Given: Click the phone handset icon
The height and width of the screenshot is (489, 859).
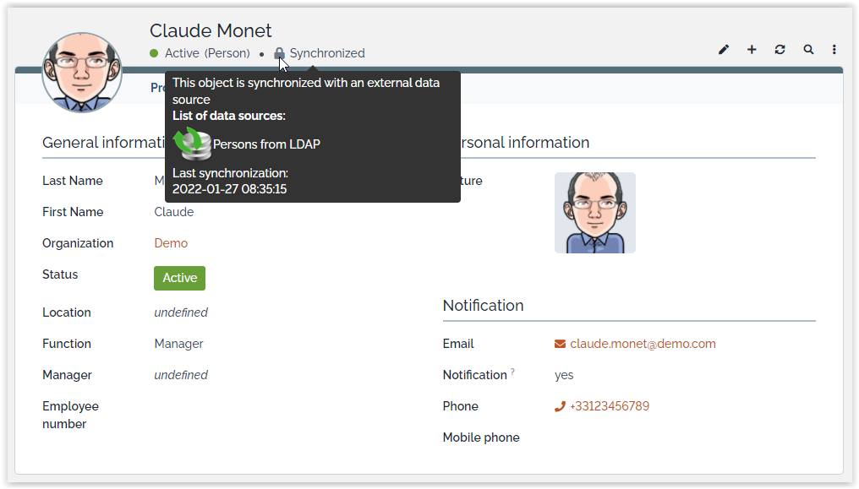Looking at the screenshot, I should click(560, 406).
